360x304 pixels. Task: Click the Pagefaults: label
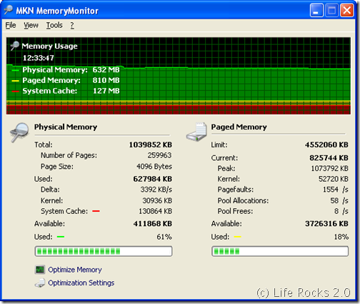tap(236, 190)
